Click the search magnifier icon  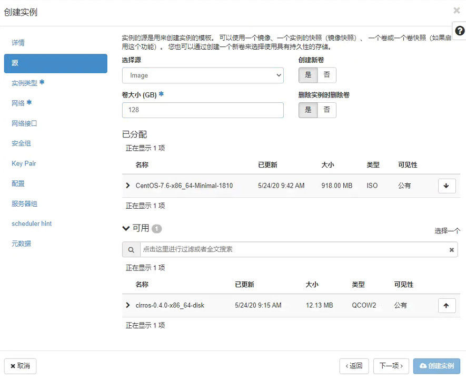click(x=131, y=250)
